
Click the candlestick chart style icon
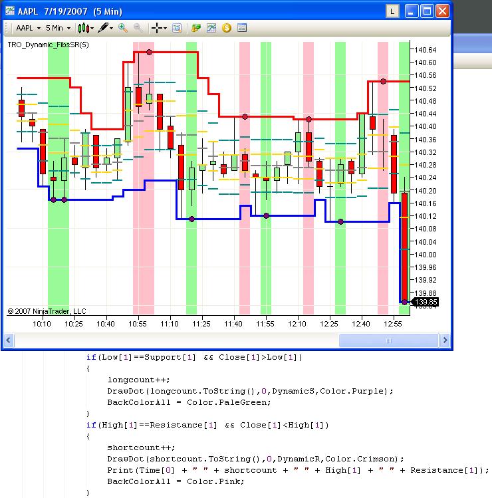pos(83,29)
